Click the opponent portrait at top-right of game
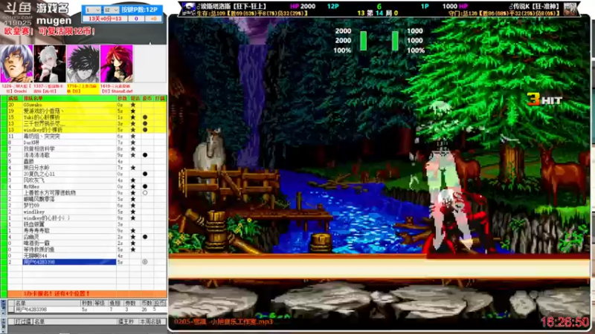The height and width of the screenshot is (334, 595). [x=570, y=9]
